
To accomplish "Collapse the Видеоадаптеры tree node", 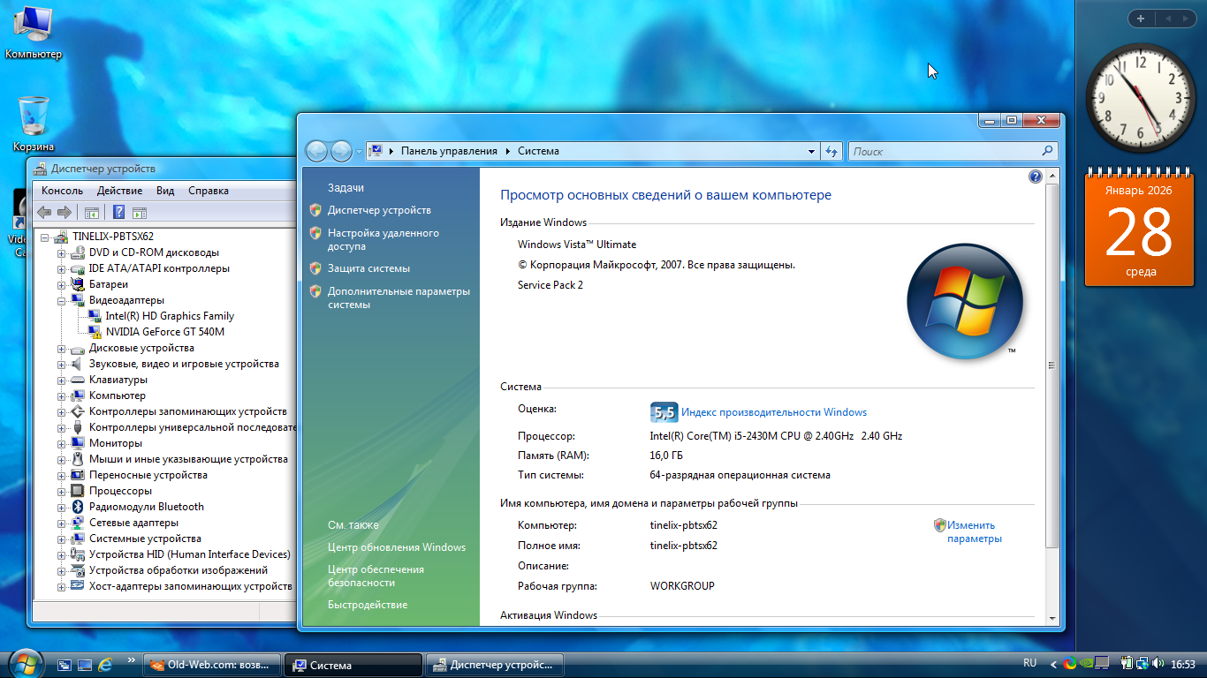I will [x=62, y=300].
